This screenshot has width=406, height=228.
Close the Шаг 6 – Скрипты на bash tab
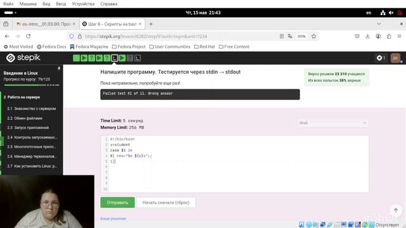click(140, 24)
